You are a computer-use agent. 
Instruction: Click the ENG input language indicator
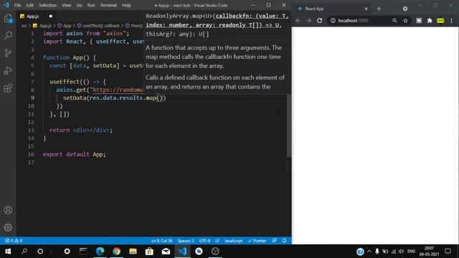click(411, 252)
